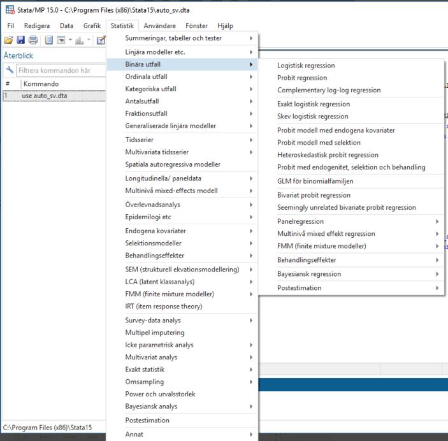The height and width of the screenshot is (441, 448).
Task: Open Linjära modeller etc. submenu
Action: 182,52
